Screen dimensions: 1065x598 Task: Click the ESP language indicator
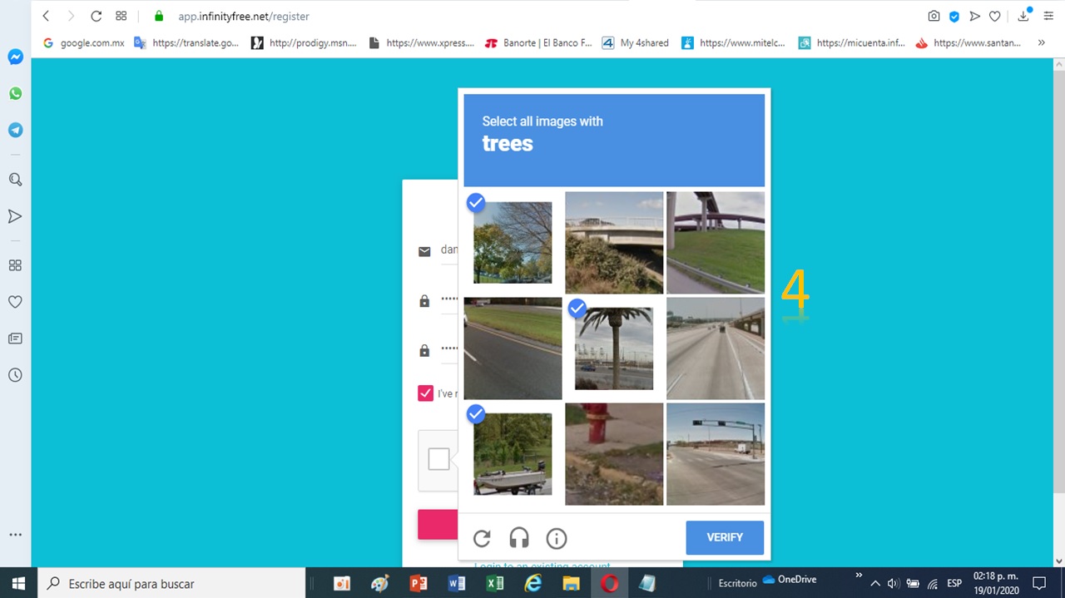point(954,583)
